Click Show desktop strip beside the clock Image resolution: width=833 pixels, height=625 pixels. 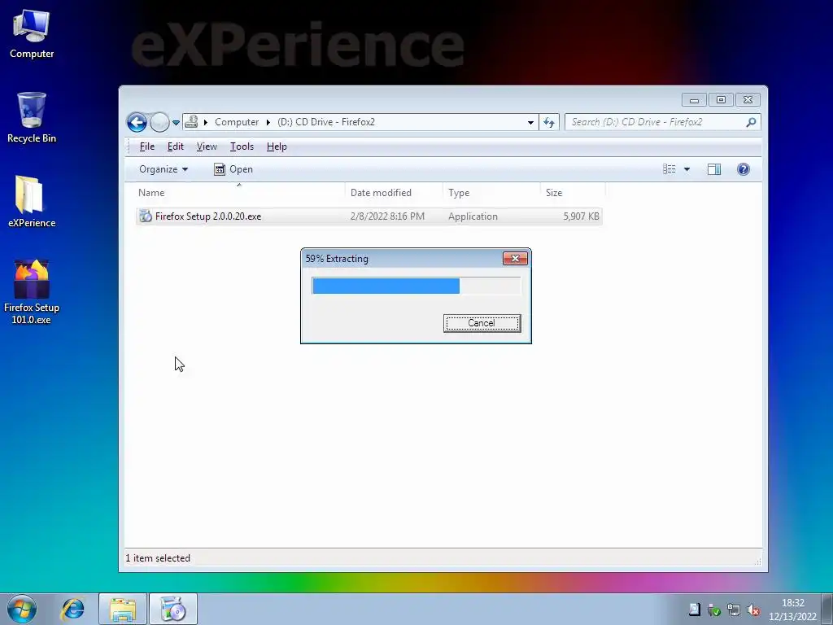[x=827, y=609]
